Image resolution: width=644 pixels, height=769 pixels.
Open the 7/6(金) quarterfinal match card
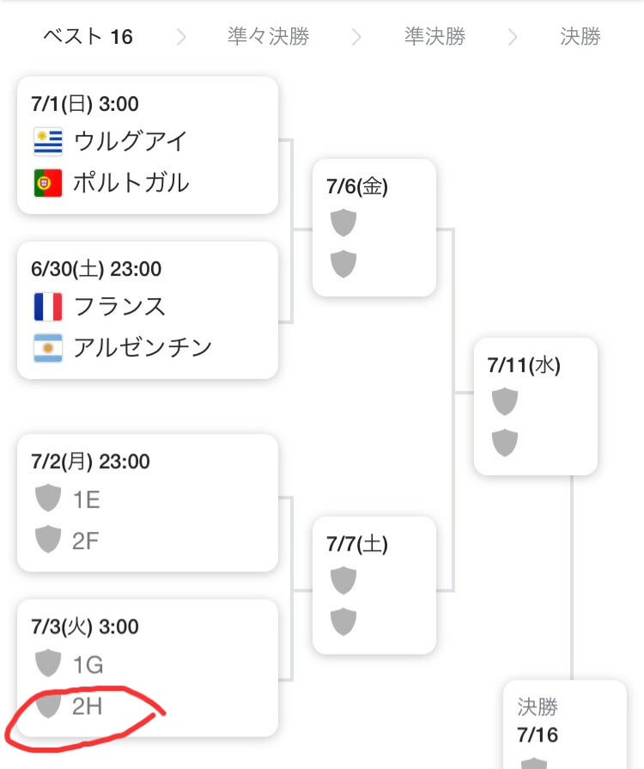(374, 228)
